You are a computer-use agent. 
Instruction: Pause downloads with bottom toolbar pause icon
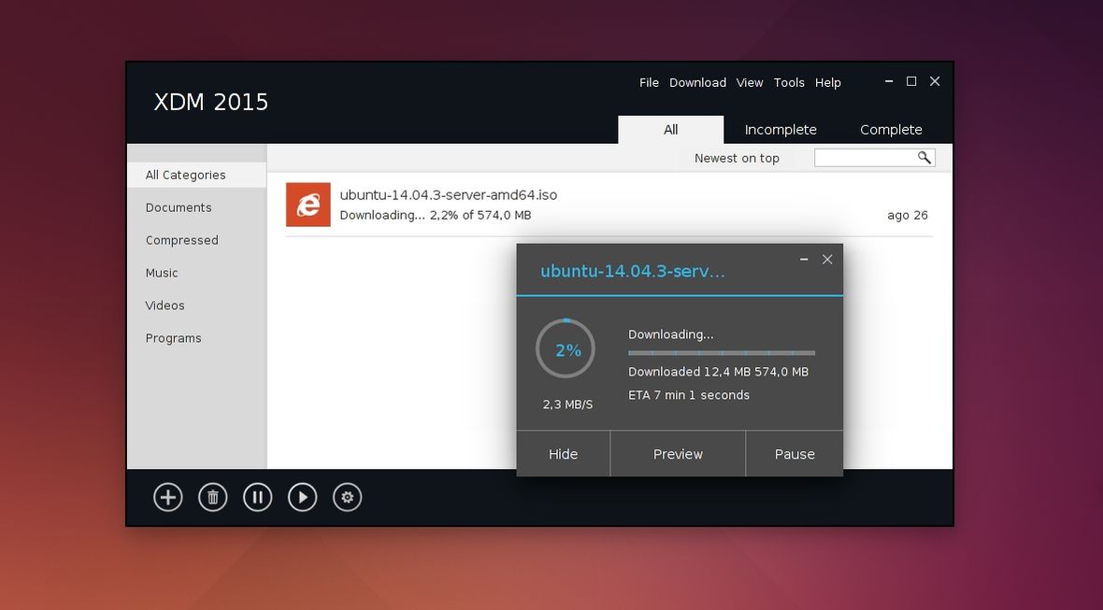click(257, 498)
